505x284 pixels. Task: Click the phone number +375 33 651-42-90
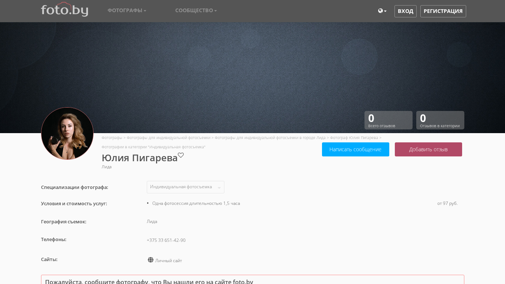coord(166,240)
